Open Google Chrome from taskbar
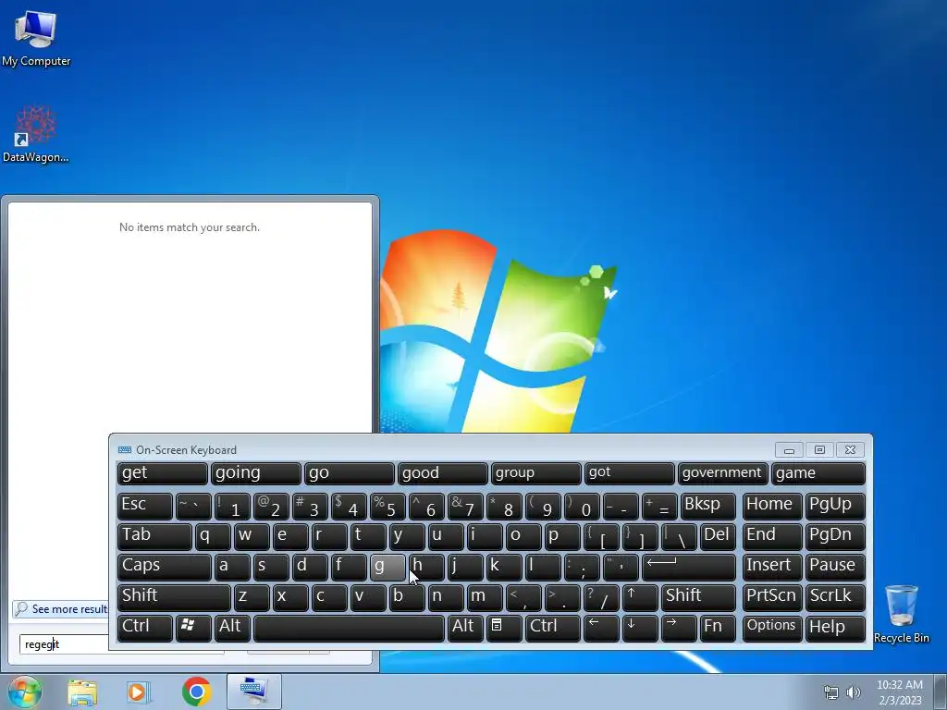 tap(196, 692)
